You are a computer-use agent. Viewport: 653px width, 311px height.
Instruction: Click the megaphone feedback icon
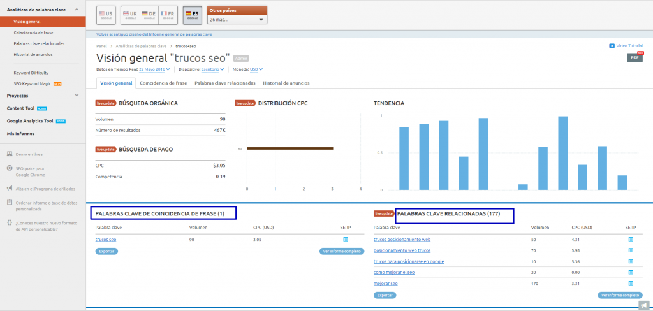click(643, 305)
